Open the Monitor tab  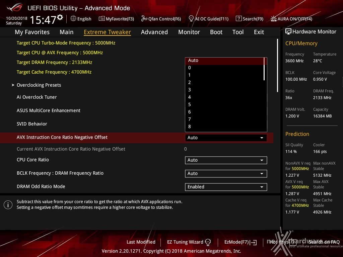tap(189, 32)
